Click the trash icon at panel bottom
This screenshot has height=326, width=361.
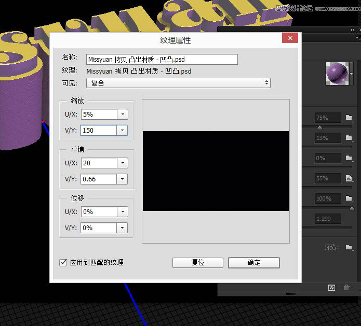point(347,288)
